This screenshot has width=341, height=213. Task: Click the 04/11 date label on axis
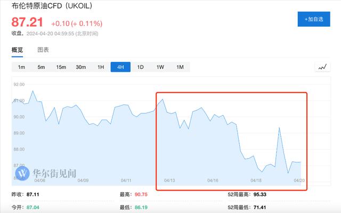click(x=126, y=181)
